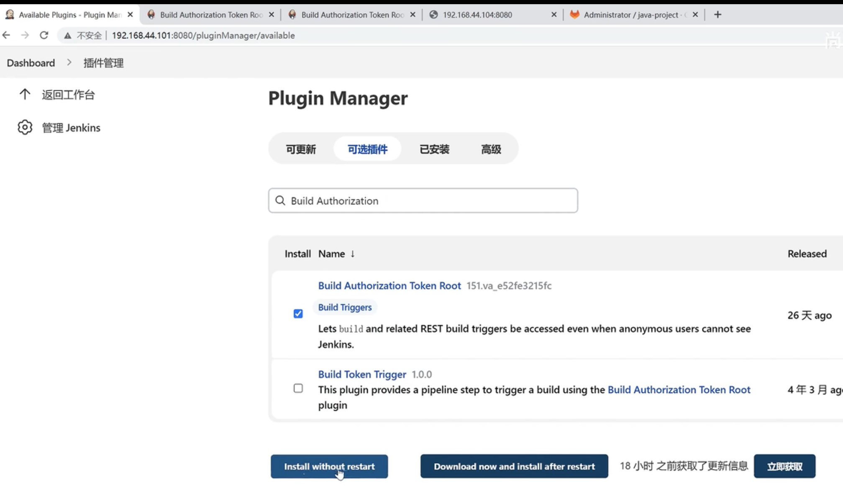Open the Build Token Trigger plugin link
The height and width of the screenshot is (492, 843).
coord(362,374)
